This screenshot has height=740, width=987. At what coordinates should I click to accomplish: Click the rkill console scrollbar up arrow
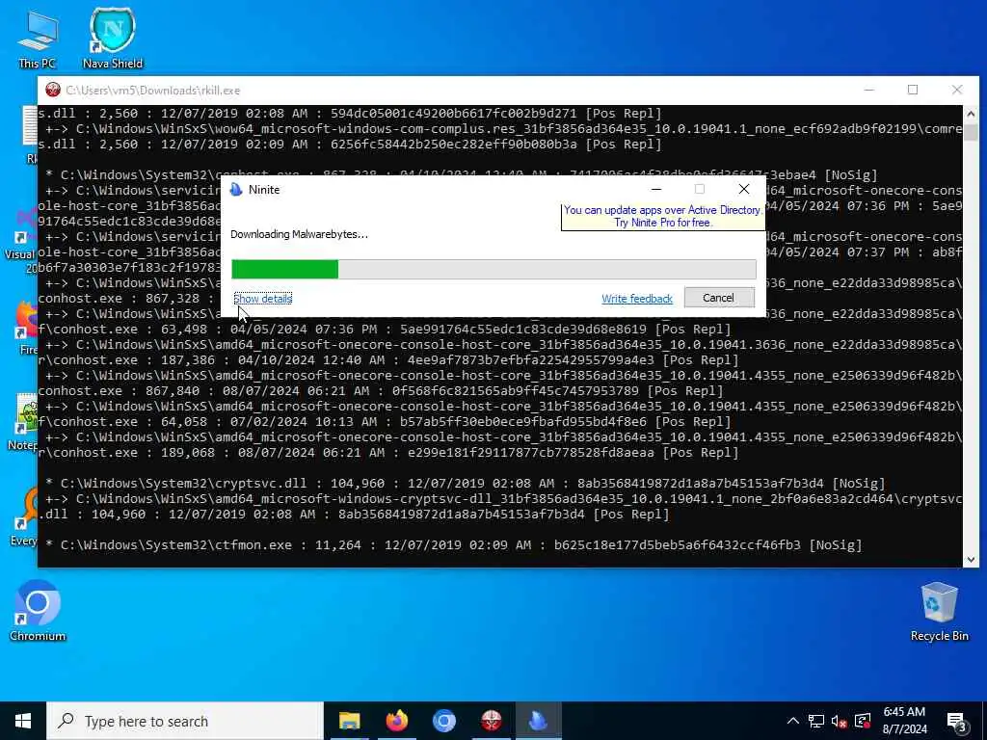[971, 114]
